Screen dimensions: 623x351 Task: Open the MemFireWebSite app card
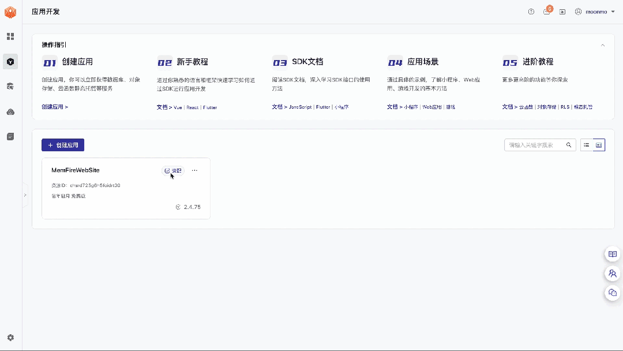[126, 188]
